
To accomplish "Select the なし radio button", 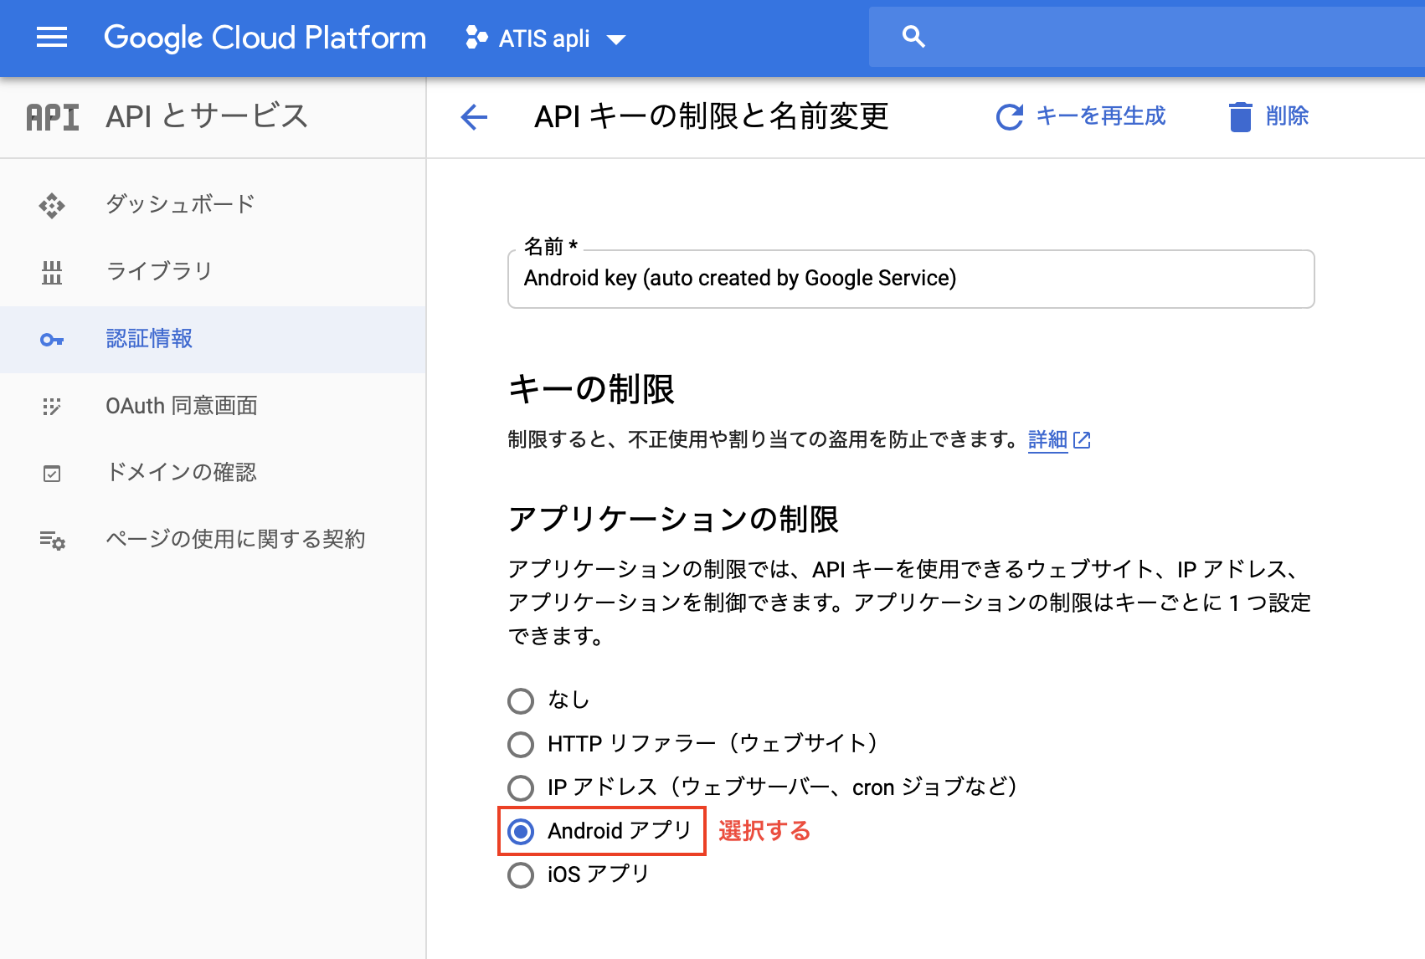I will pyautogui.click(x=521, y=700).
